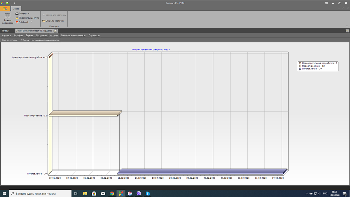The image size is (350, 197).
Task: Switch to the Заказы document tab
Action: point(5,31)
